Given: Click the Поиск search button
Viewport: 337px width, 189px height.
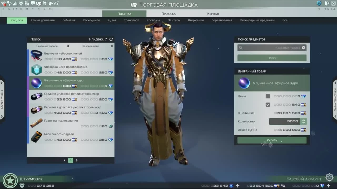Looking at the screenshot, I should pos(272,58).
